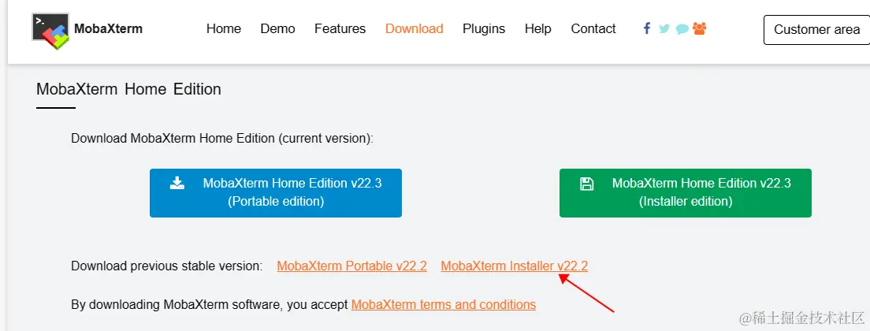Viewport: 870px width, 331px height.
Task: Open the Plugins page
Action: (484, 29)
